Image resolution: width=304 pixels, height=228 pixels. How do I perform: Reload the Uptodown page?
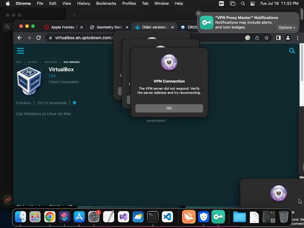coord(39,38)
